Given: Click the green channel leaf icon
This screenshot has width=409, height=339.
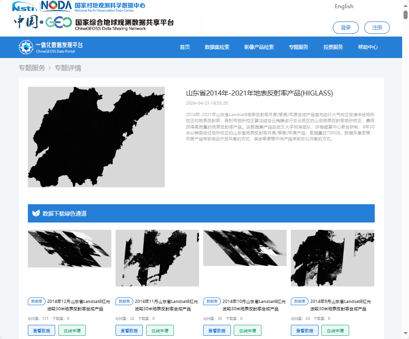Looking at the screenshot, I should pyautogui.click(x=36, y=213).
